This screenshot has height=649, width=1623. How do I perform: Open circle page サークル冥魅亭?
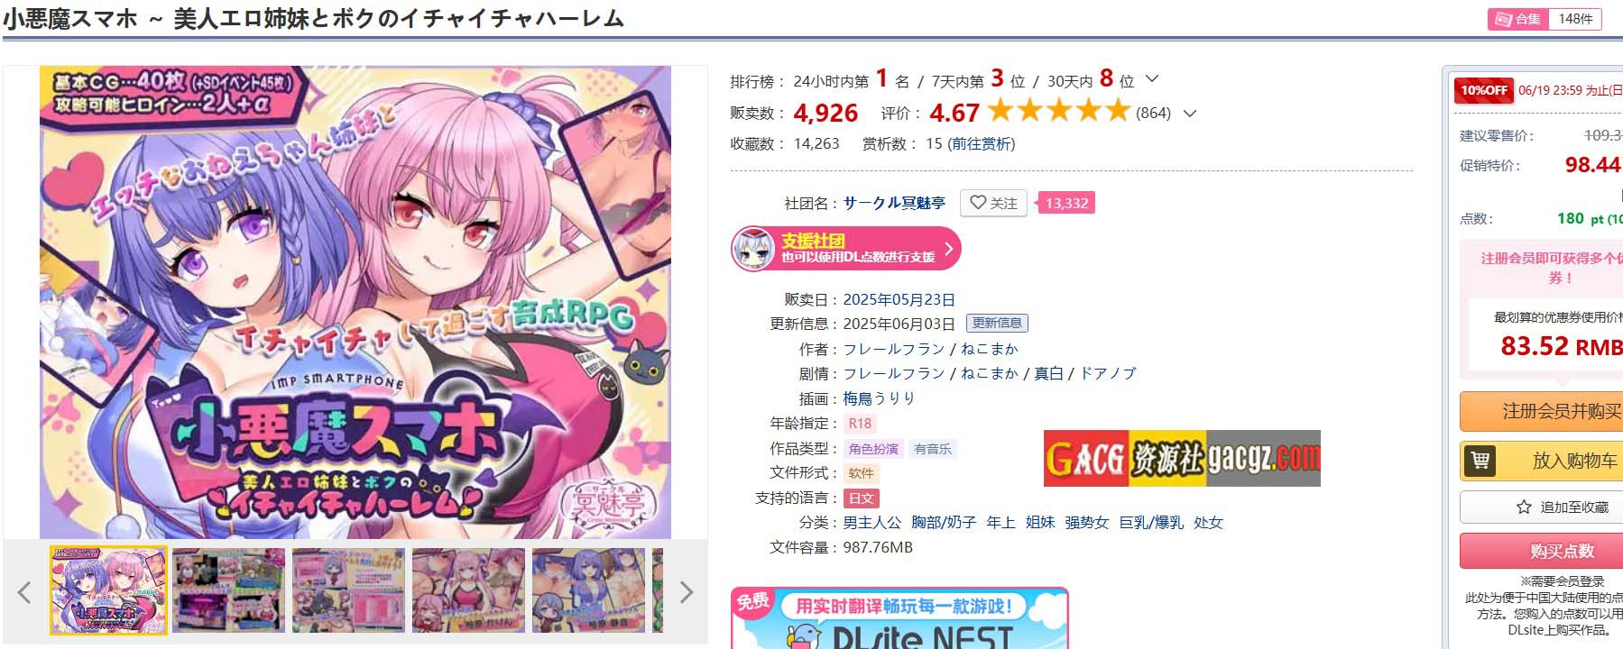894,203
